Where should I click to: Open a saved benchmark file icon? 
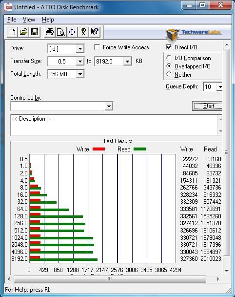click(23, 32)
